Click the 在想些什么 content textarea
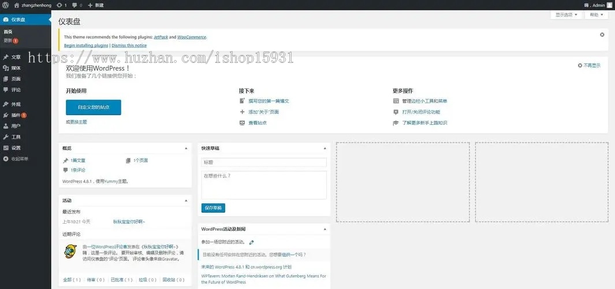 click(x=264, y=185)
